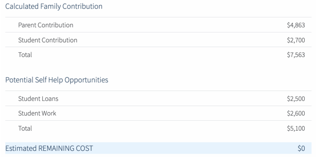
Task: Click the Student Work table row
Action: [158, 113]
